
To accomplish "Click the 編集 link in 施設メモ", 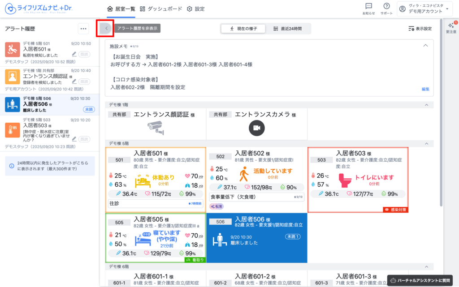I will 425,89.
